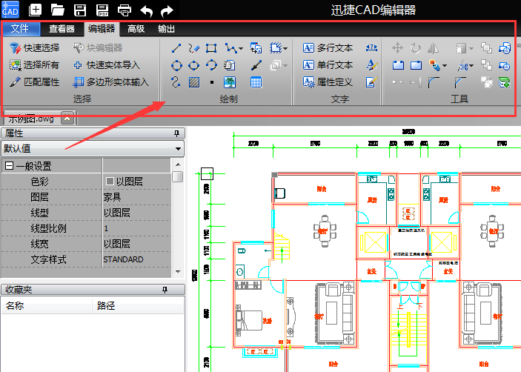Select the leader arrow tool
Viewport: 521px width, 372px height.
pos(256,65)
